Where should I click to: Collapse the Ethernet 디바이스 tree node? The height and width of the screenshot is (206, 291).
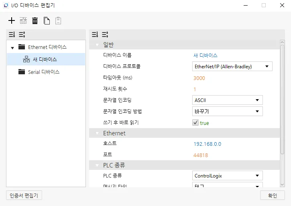click(12, 48)
